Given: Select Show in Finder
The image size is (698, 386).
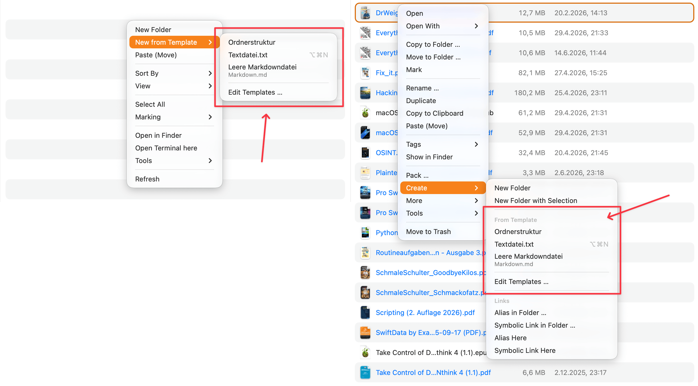Looking at the screenshot, I should pos(443,157).
